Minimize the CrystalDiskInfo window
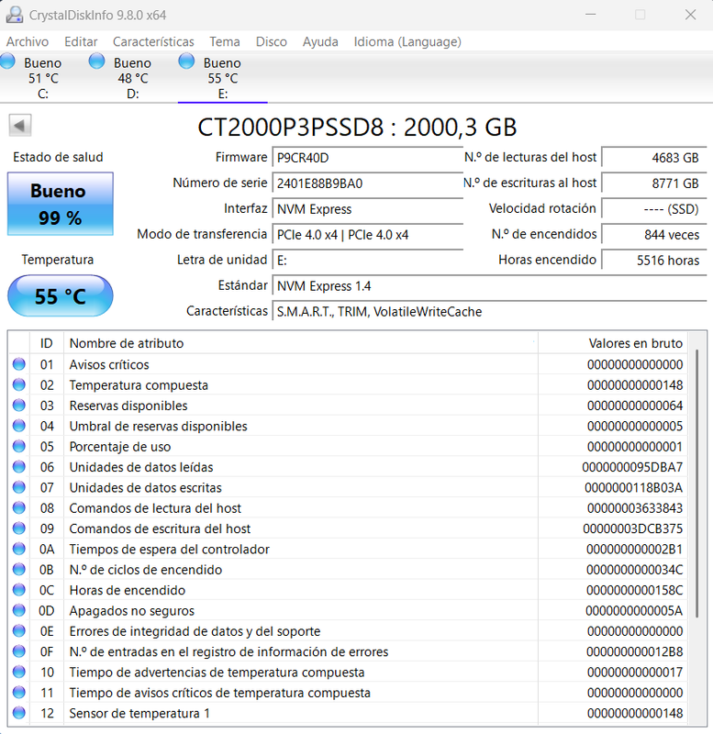 (591, 15)
